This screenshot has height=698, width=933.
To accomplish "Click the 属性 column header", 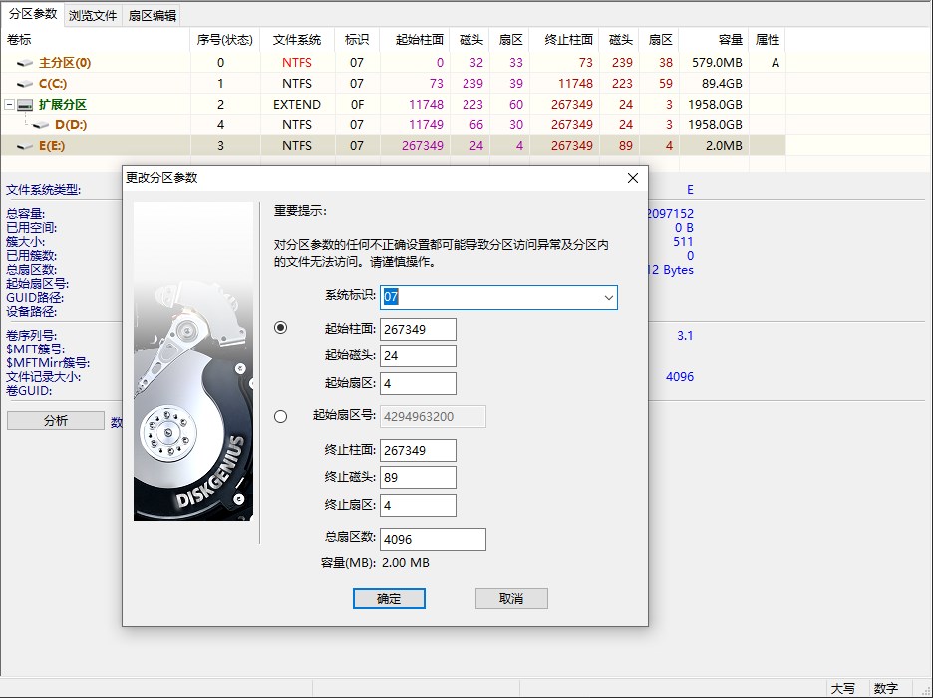I will 767,40.
